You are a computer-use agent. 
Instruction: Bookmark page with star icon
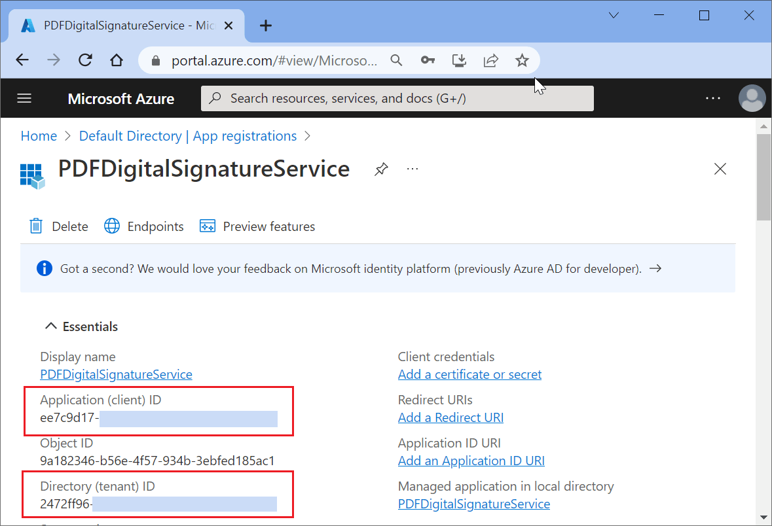coord(522,60)
